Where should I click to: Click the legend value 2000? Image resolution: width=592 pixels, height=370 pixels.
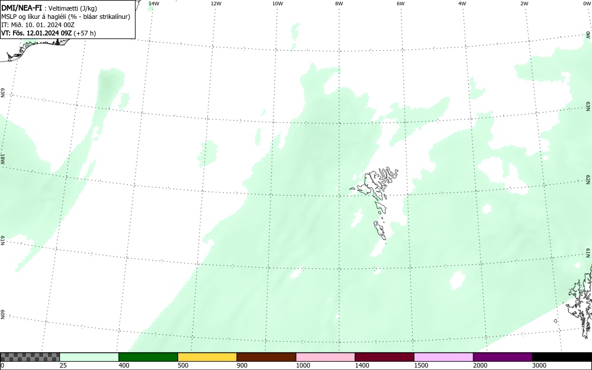480,365
